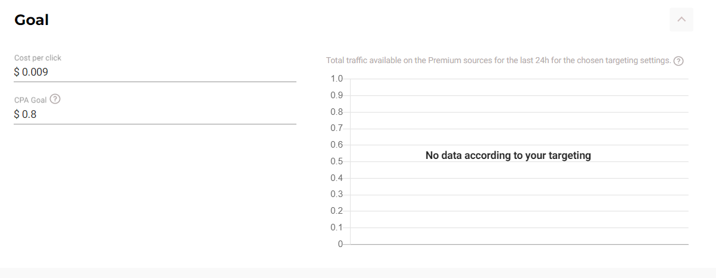
Task: Click the Cost per click label
Action: coord(37,58)
